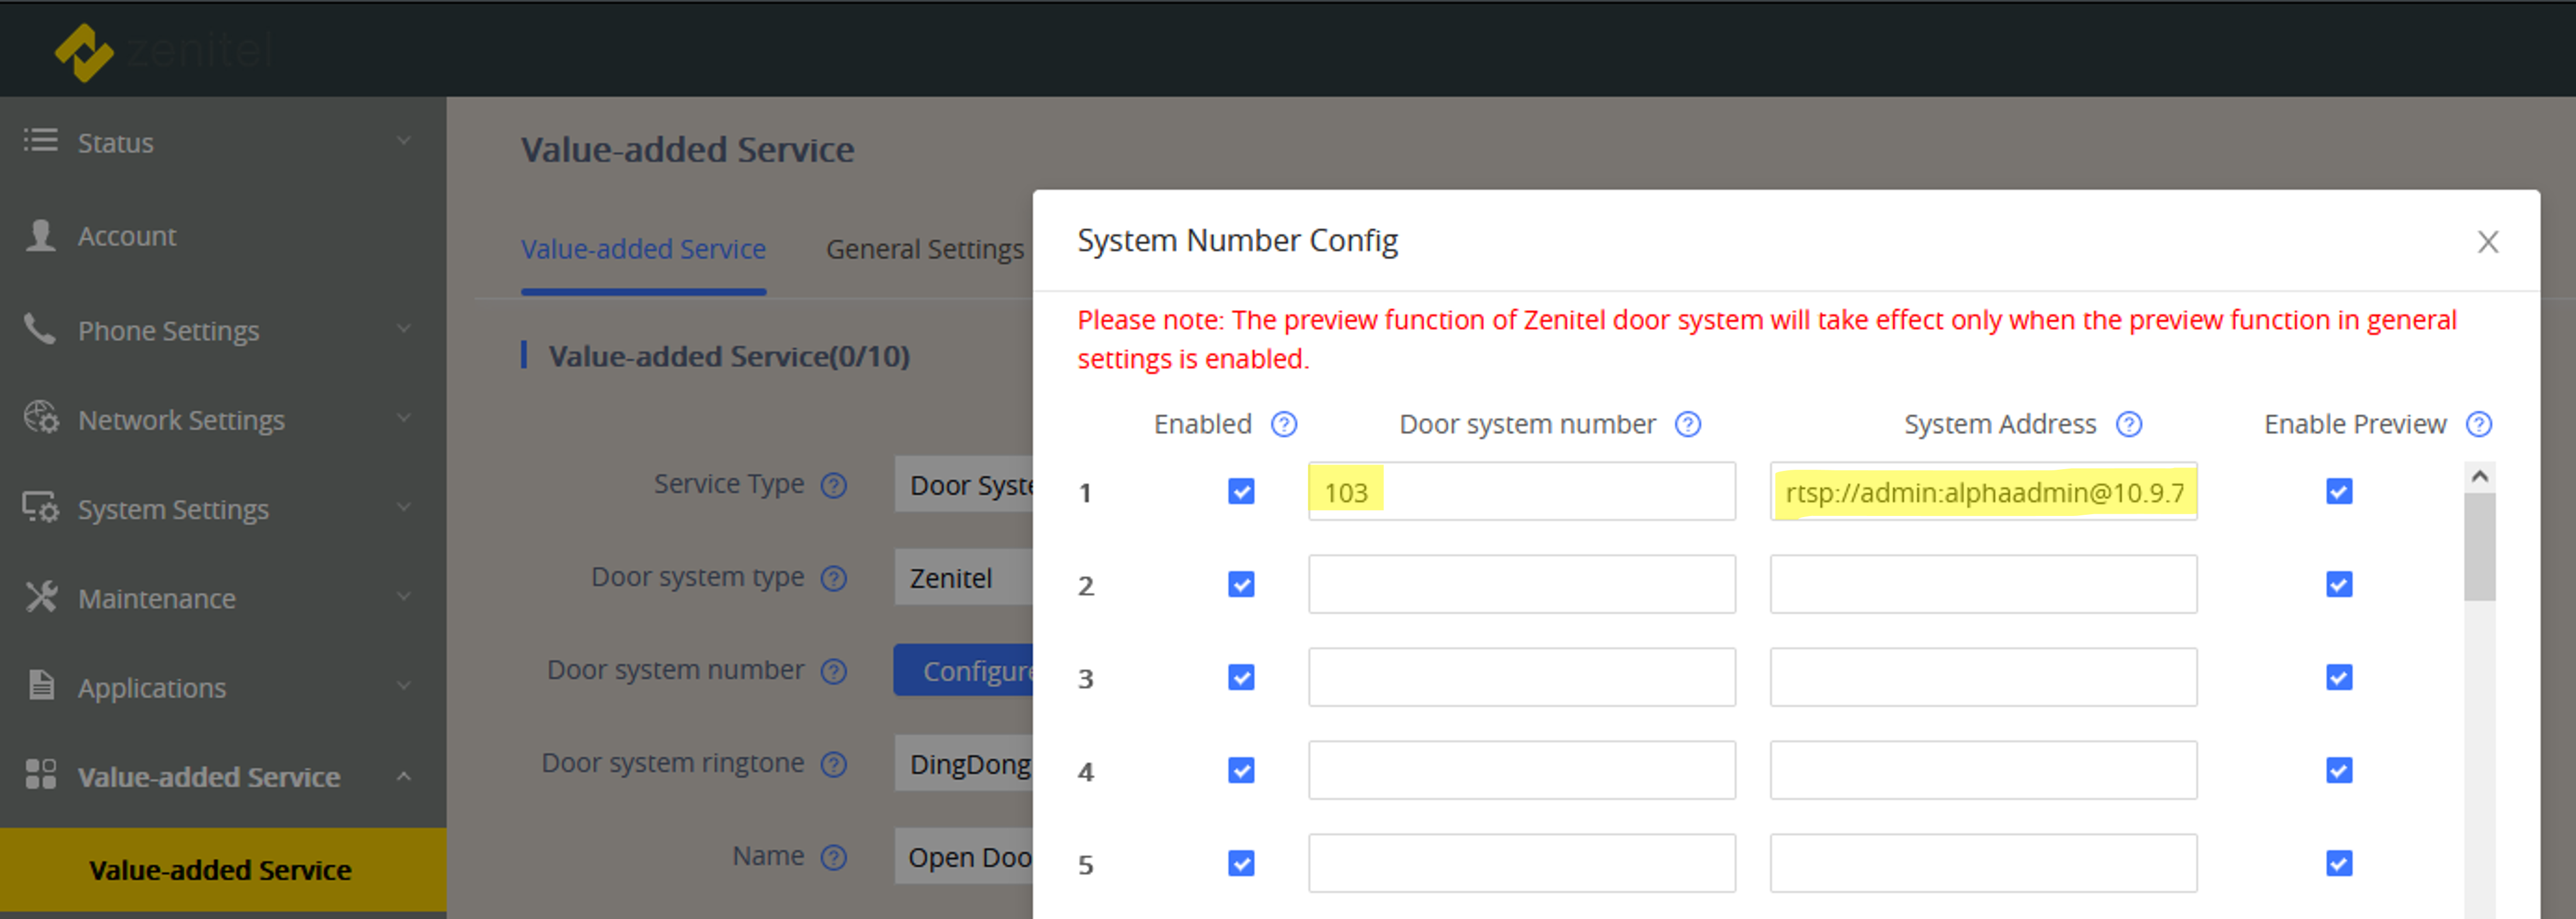Toggle the Enabled checkbox in row 5
The image size is (2576, 919).
[1241, 862]
